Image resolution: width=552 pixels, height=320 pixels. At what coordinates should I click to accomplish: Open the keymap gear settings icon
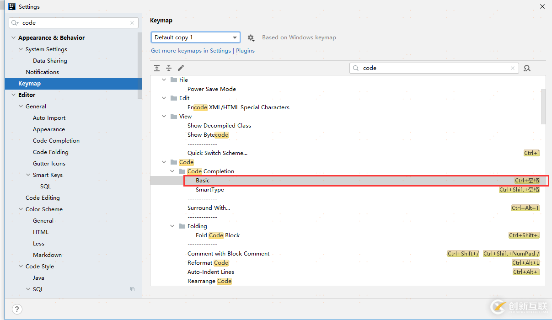251,37
